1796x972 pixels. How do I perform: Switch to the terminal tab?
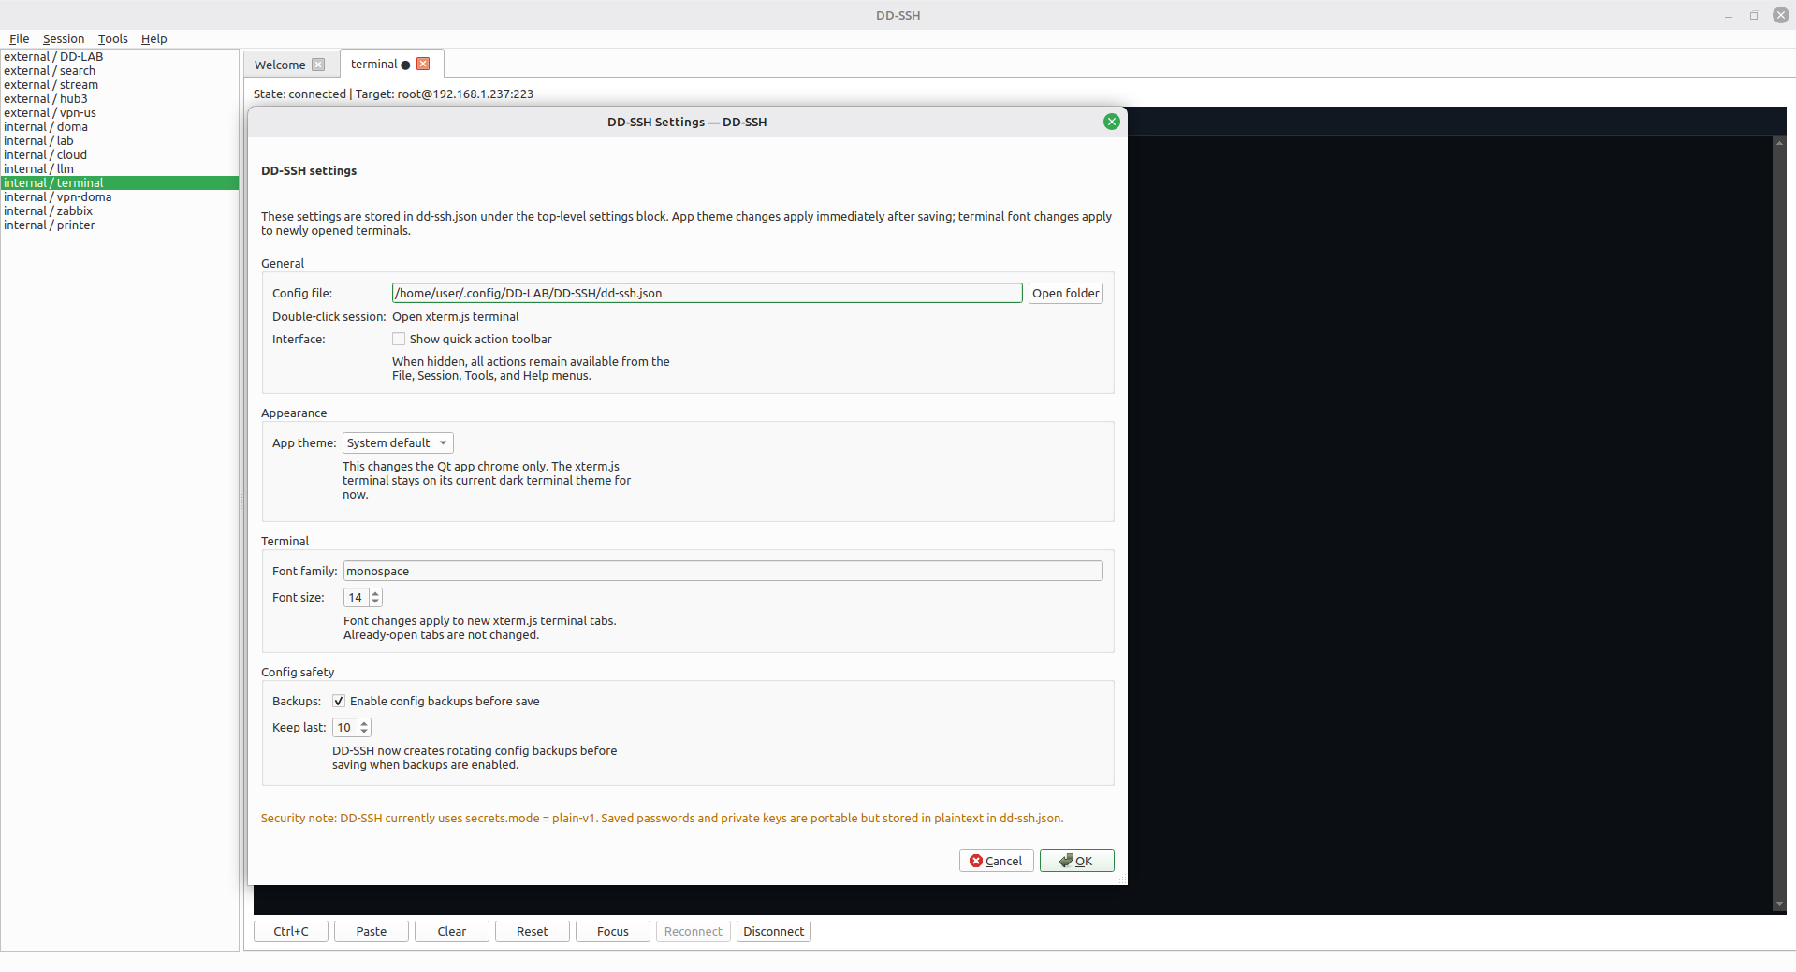pyautogui.click(x=374, y=64)
